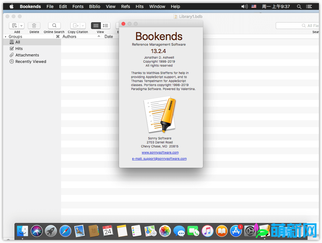
Task: Open Notification Center from menu bar
Action: [309, 6]
